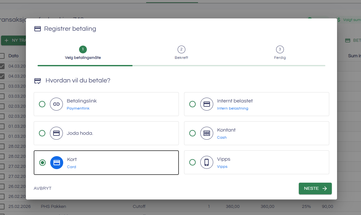Screen dimensions: 361x215
Task: Click the green payment progress bar
Action: click(85, 66)
